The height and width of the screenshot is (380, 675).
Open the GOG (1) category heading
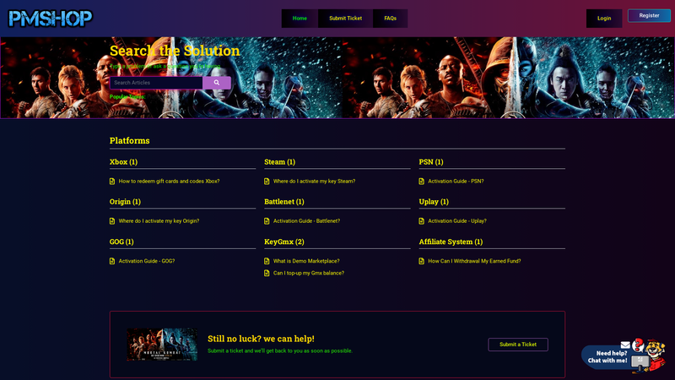coord(121,242)
